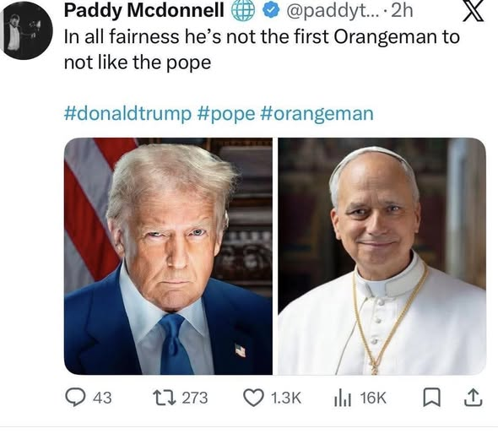Click the X logo icon
Viewport: 498px width, 439px height.
474,11
